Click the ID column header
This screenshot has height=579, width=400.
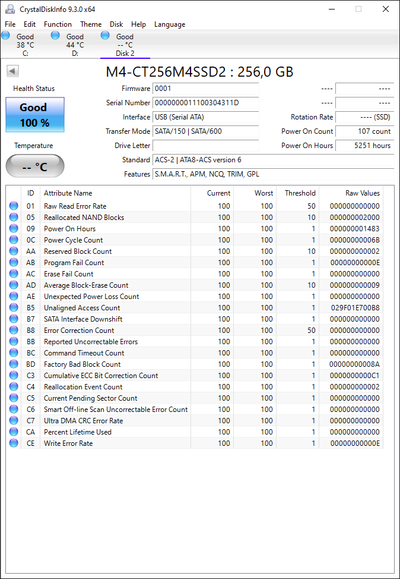[x=31, y=193]
